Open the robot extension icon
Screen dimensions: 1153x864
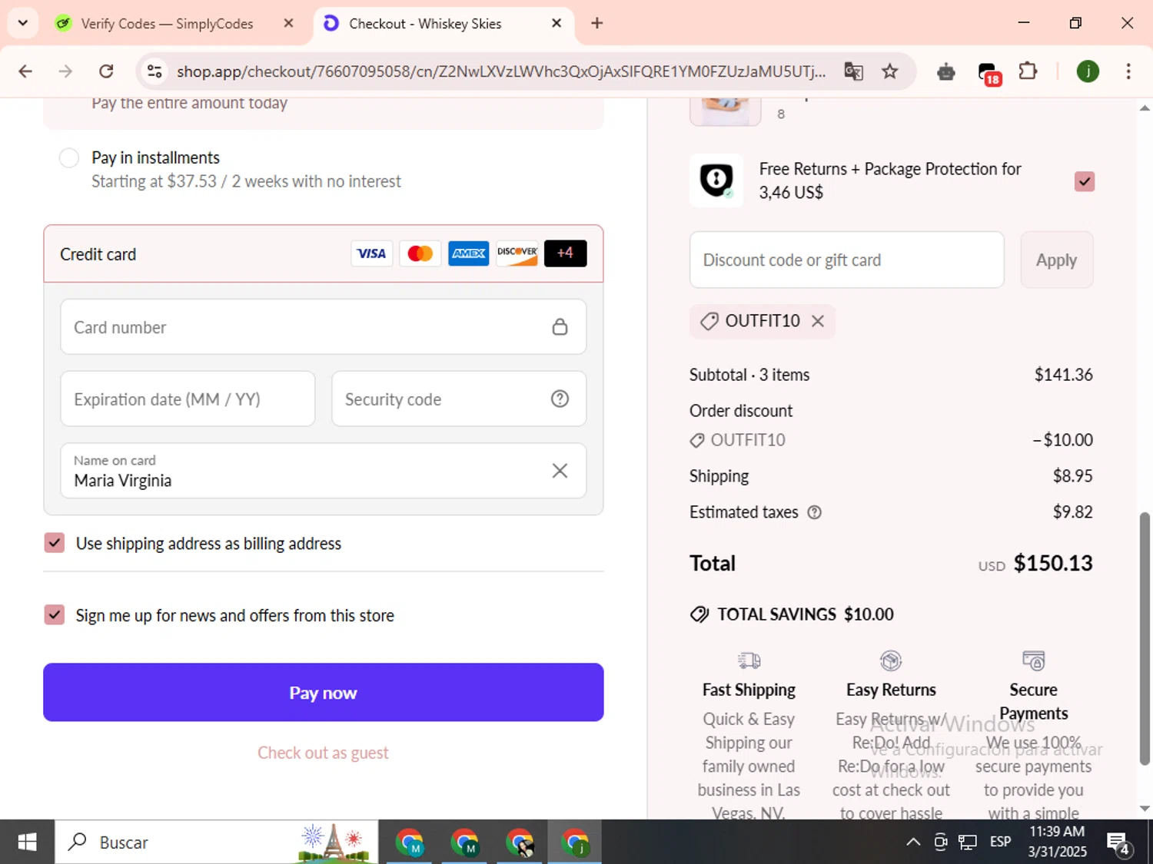[946, 71]
